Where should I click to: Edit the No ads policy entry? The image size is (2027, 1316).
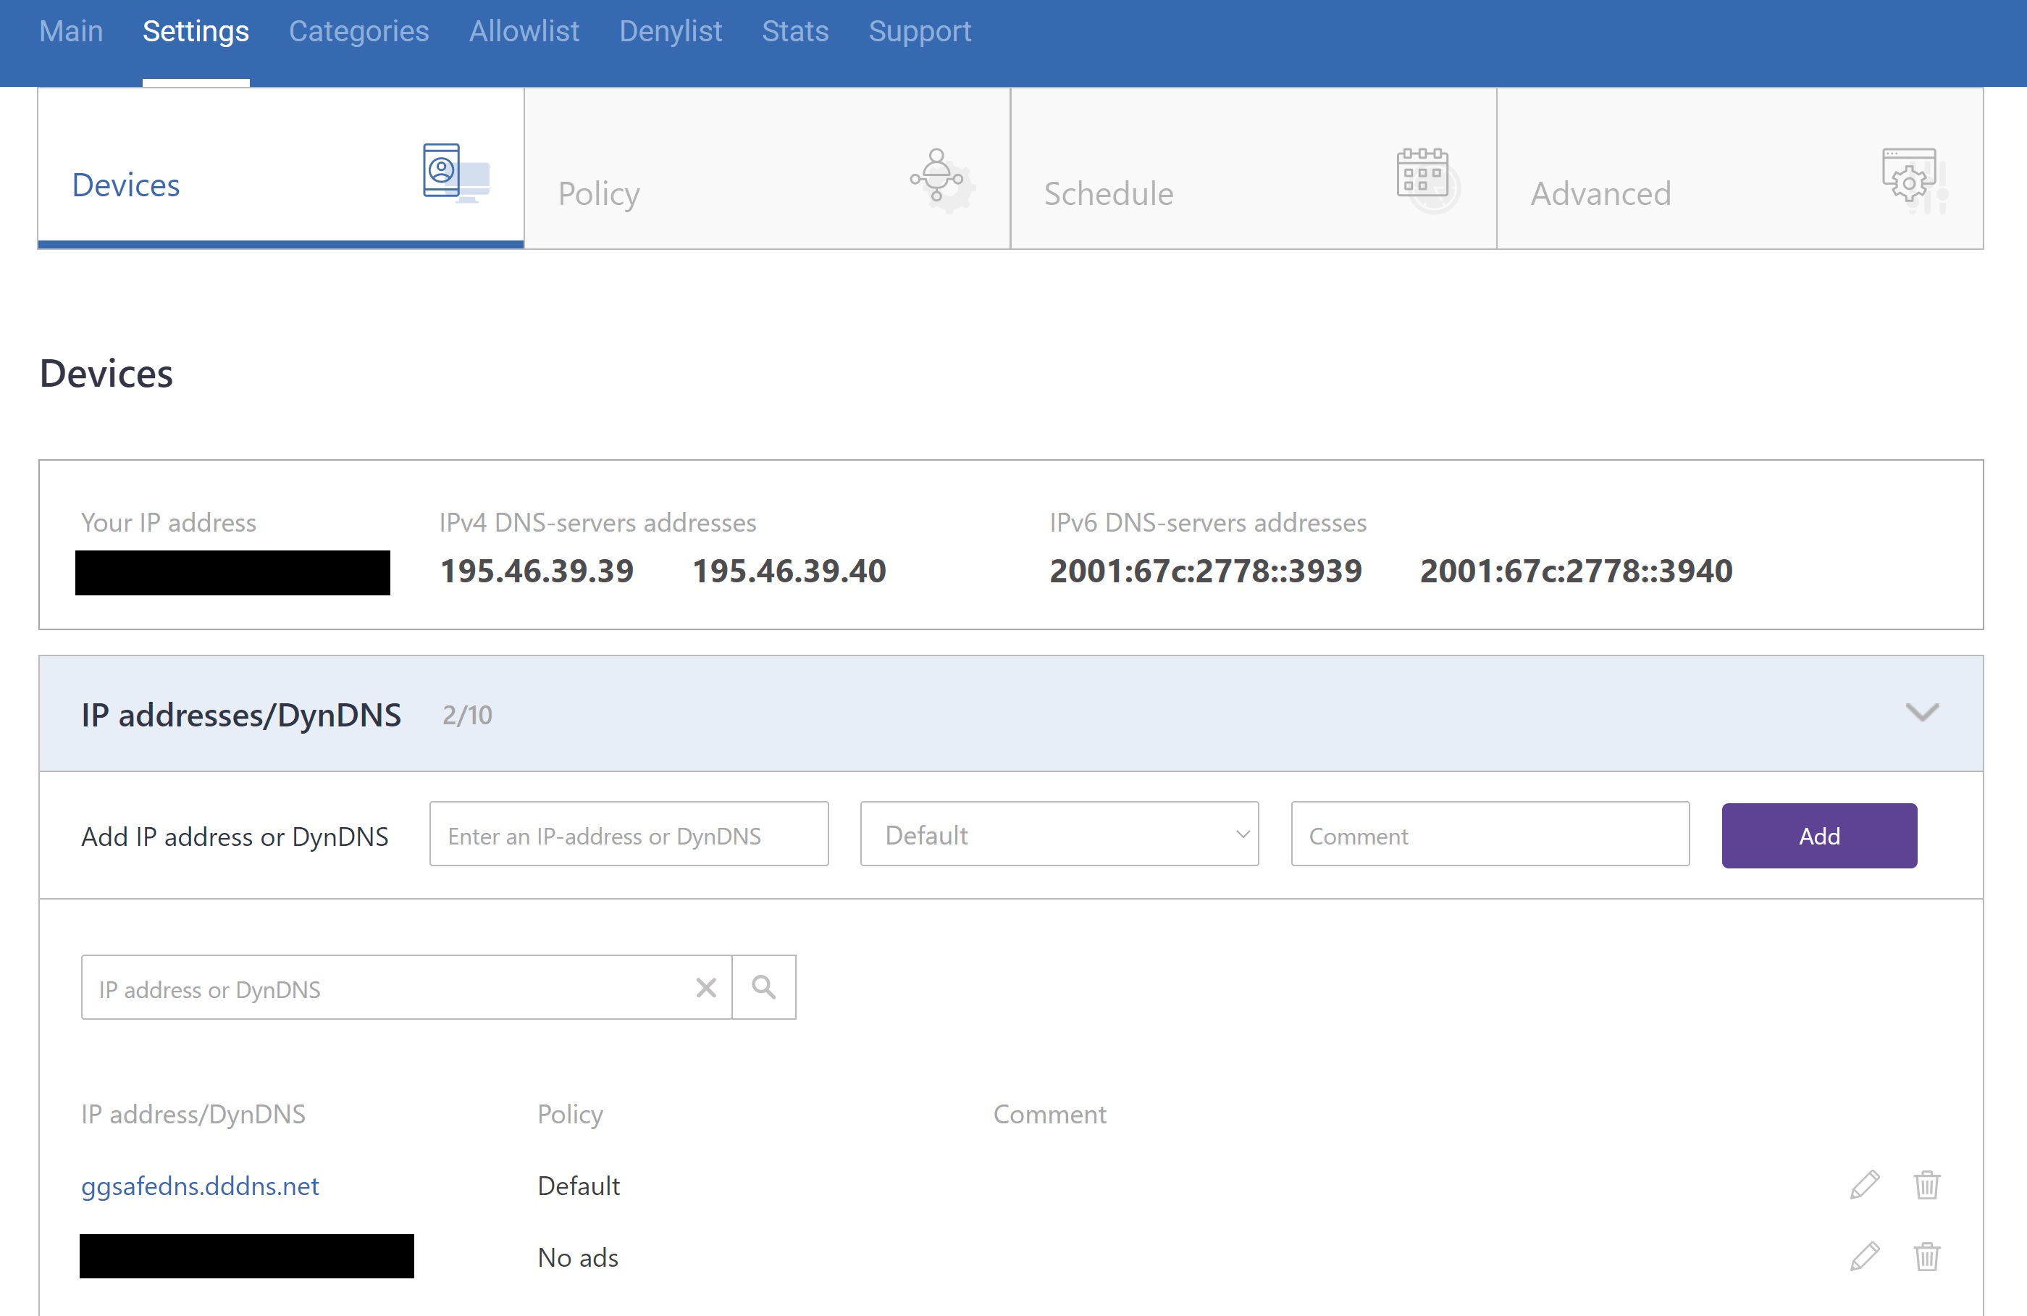(x=1864, y=1257)
